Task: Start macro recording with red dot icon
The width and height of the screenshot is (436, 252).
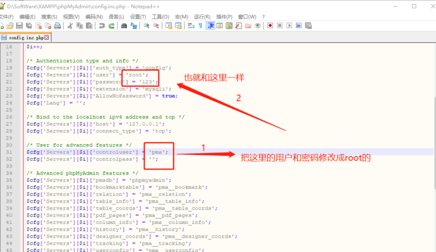Action: point(270,26)
